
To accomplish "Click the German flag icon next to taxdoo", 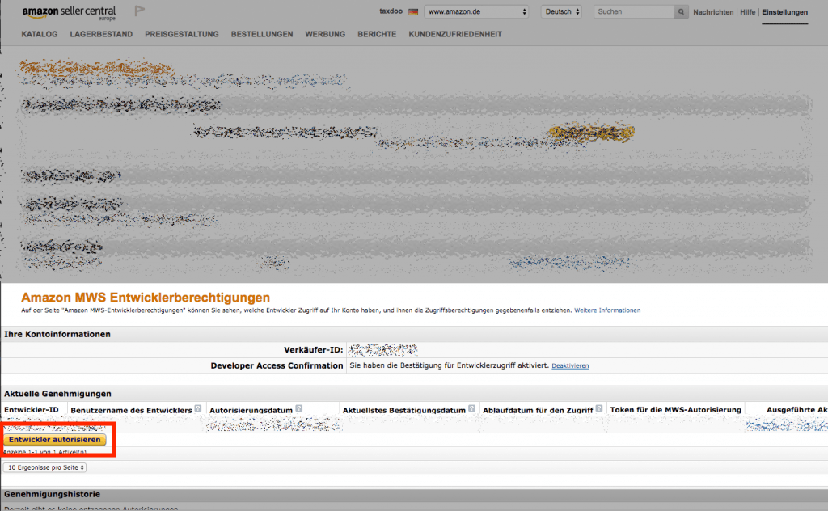I will [413, 11].
